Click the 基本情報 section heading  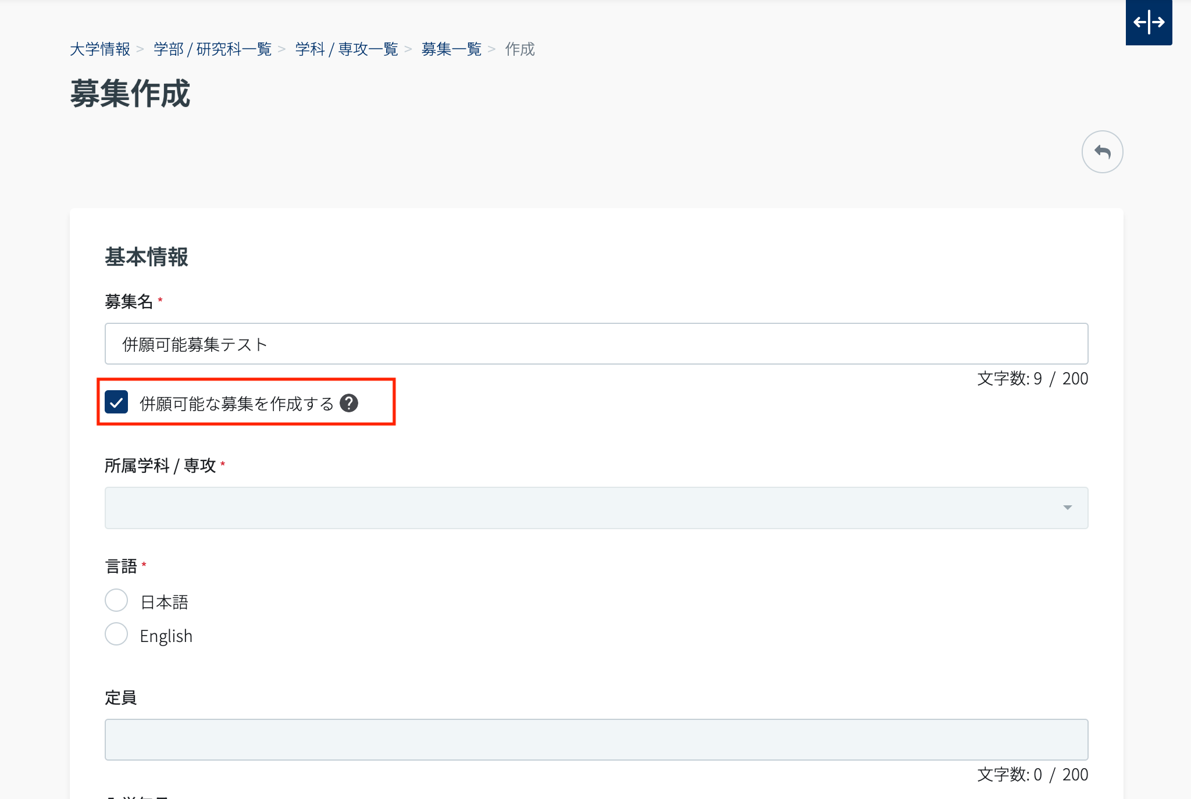click(147, 256)
